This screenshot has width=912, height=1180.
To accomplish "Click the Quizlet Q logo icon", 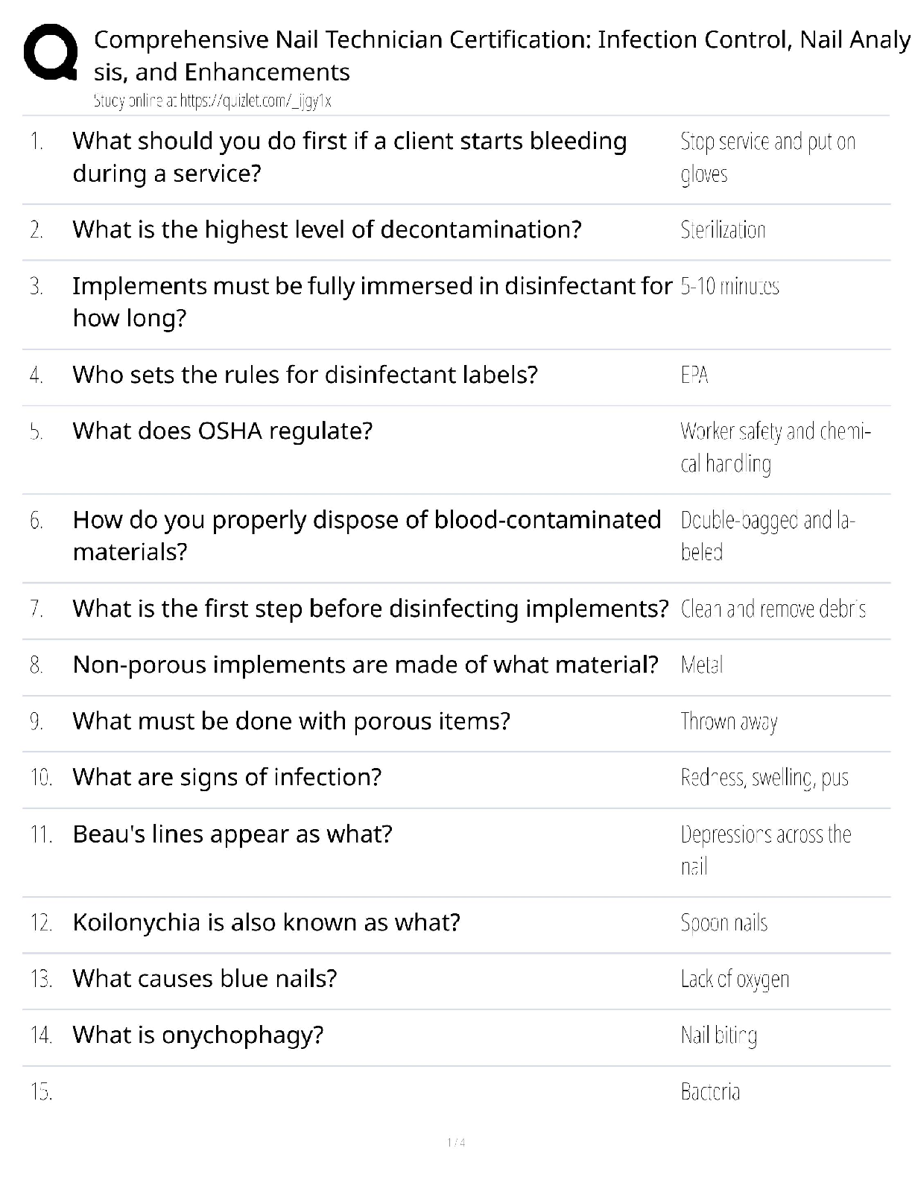I will [50, 52].
